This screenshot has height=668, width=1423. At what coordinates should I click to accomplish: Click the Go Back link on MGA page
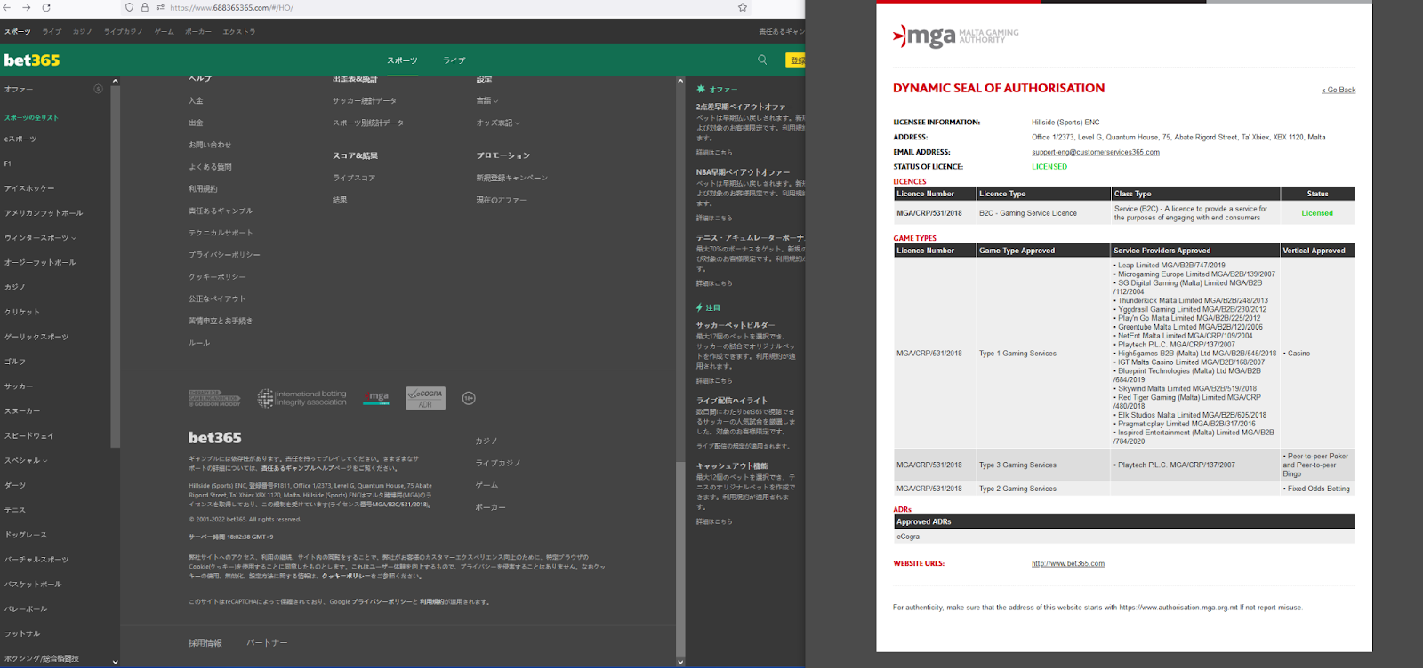[x=1339, y=90]
